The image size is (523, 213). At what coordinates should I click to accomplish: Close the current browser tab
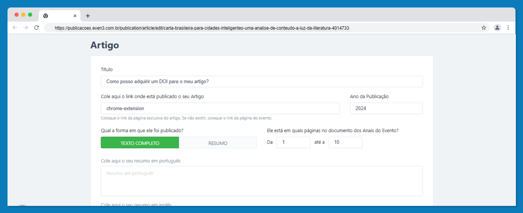coord(75,16)
